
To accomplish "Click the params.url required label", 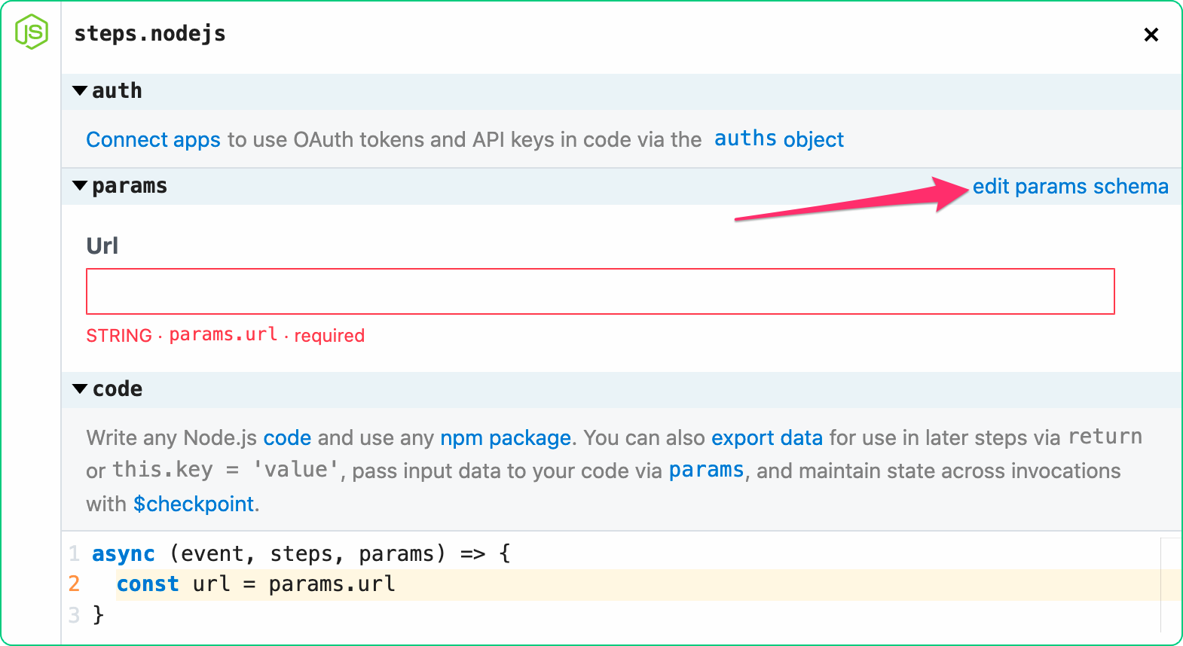I will [225, 336].
